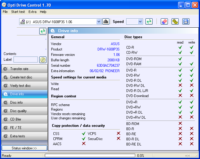Open the File menu

coord(5,12)
